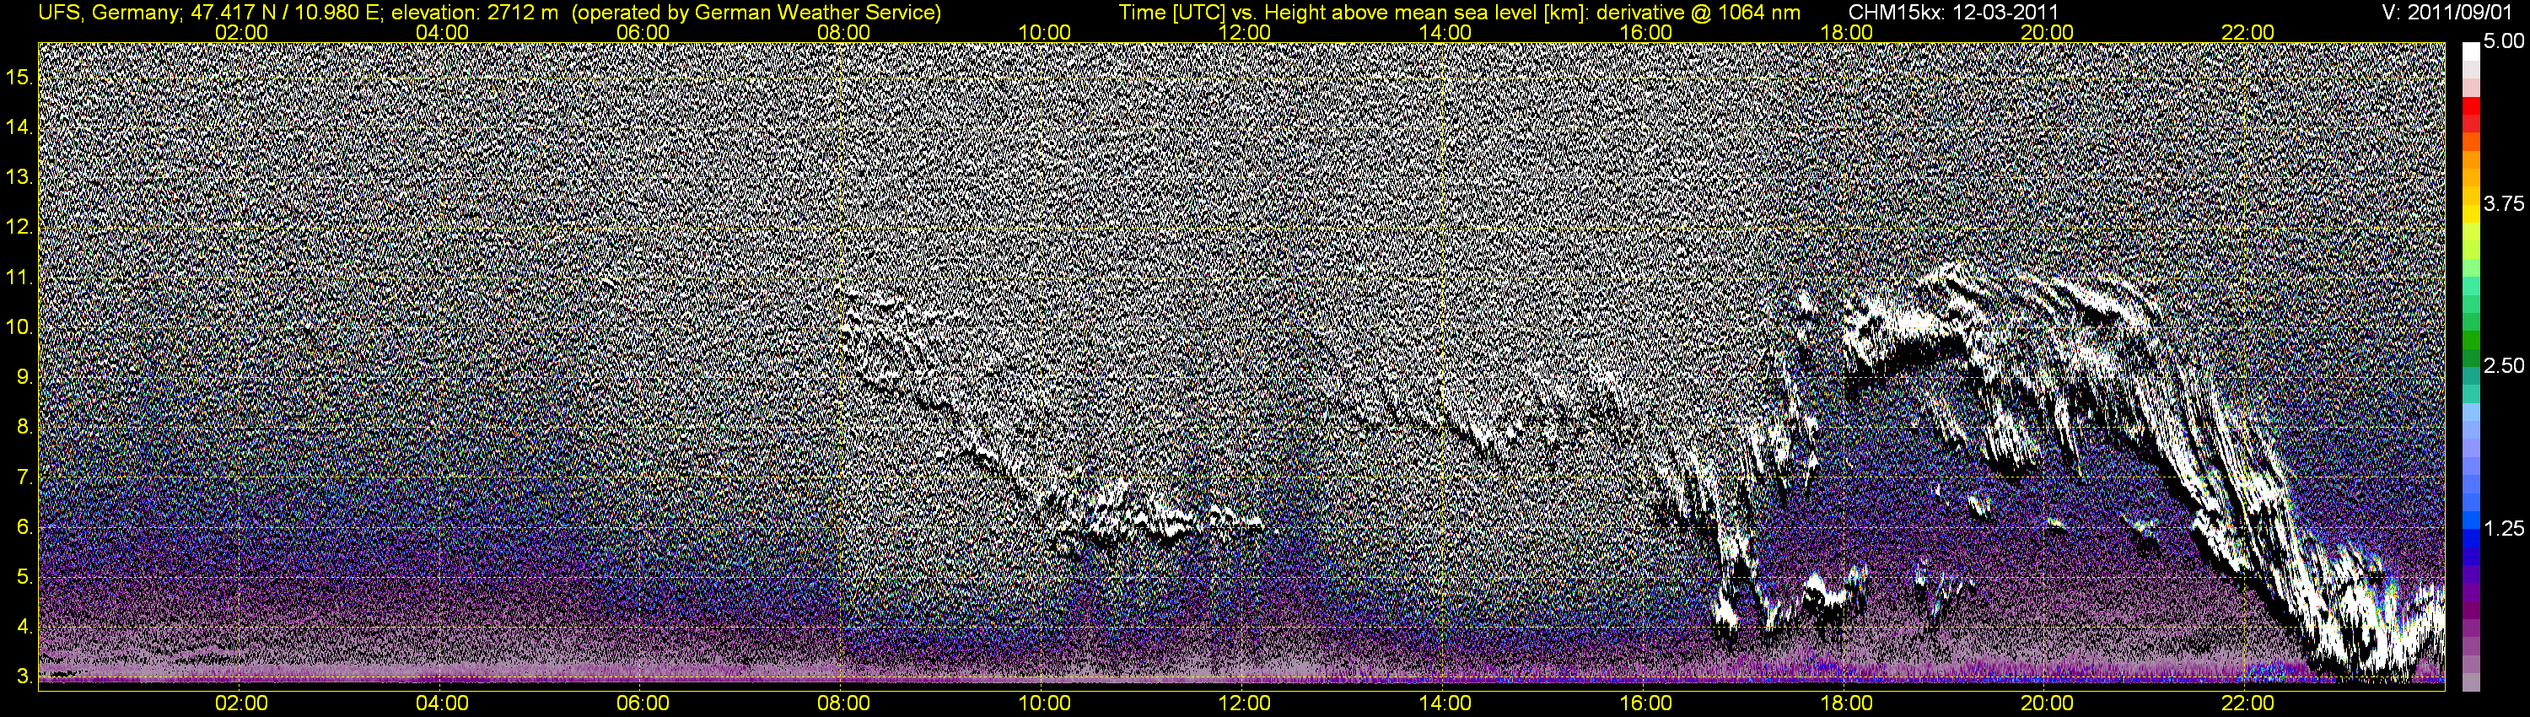Click the '08:00' label on the top time axis
Image resolution: width=2530 pixels, height=717 pixels.
(x=843, y=32)
